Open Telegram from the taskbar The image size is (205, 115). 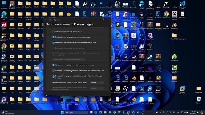pos(110,112)
